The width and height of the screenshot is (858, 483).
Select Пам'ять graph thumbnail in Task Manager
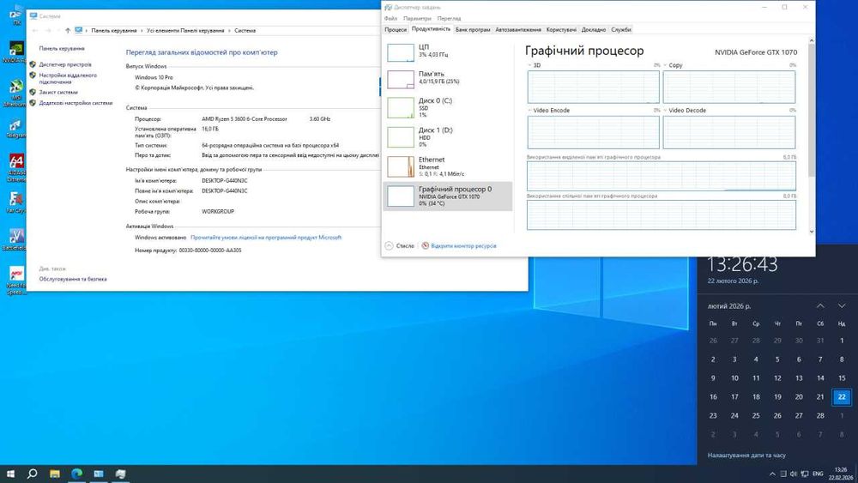tap(401, 79)
